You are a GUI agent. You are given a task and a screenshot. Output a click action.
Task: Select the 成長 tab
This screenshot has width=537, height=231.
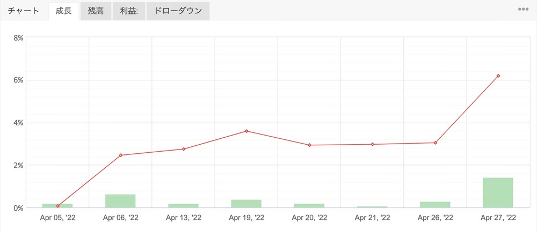point(63,11)
